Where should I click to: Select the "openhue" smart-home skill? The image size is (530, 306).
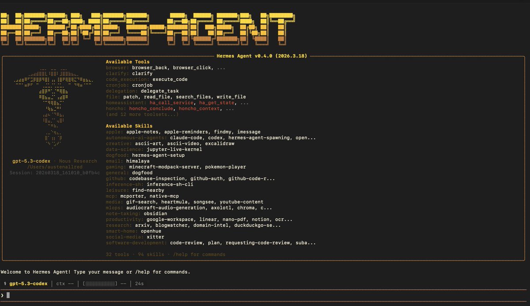[151, 231]
